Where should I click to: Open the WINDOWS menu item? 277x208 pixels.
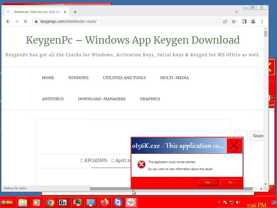[x=78, y=78]
